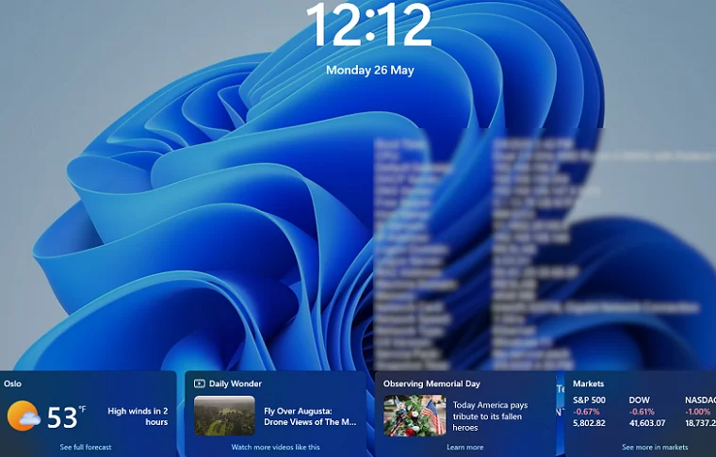The height and width of the screenshot is (457, 716).
Task: Click High winds in 2 hours
Action: coord(138,416)
